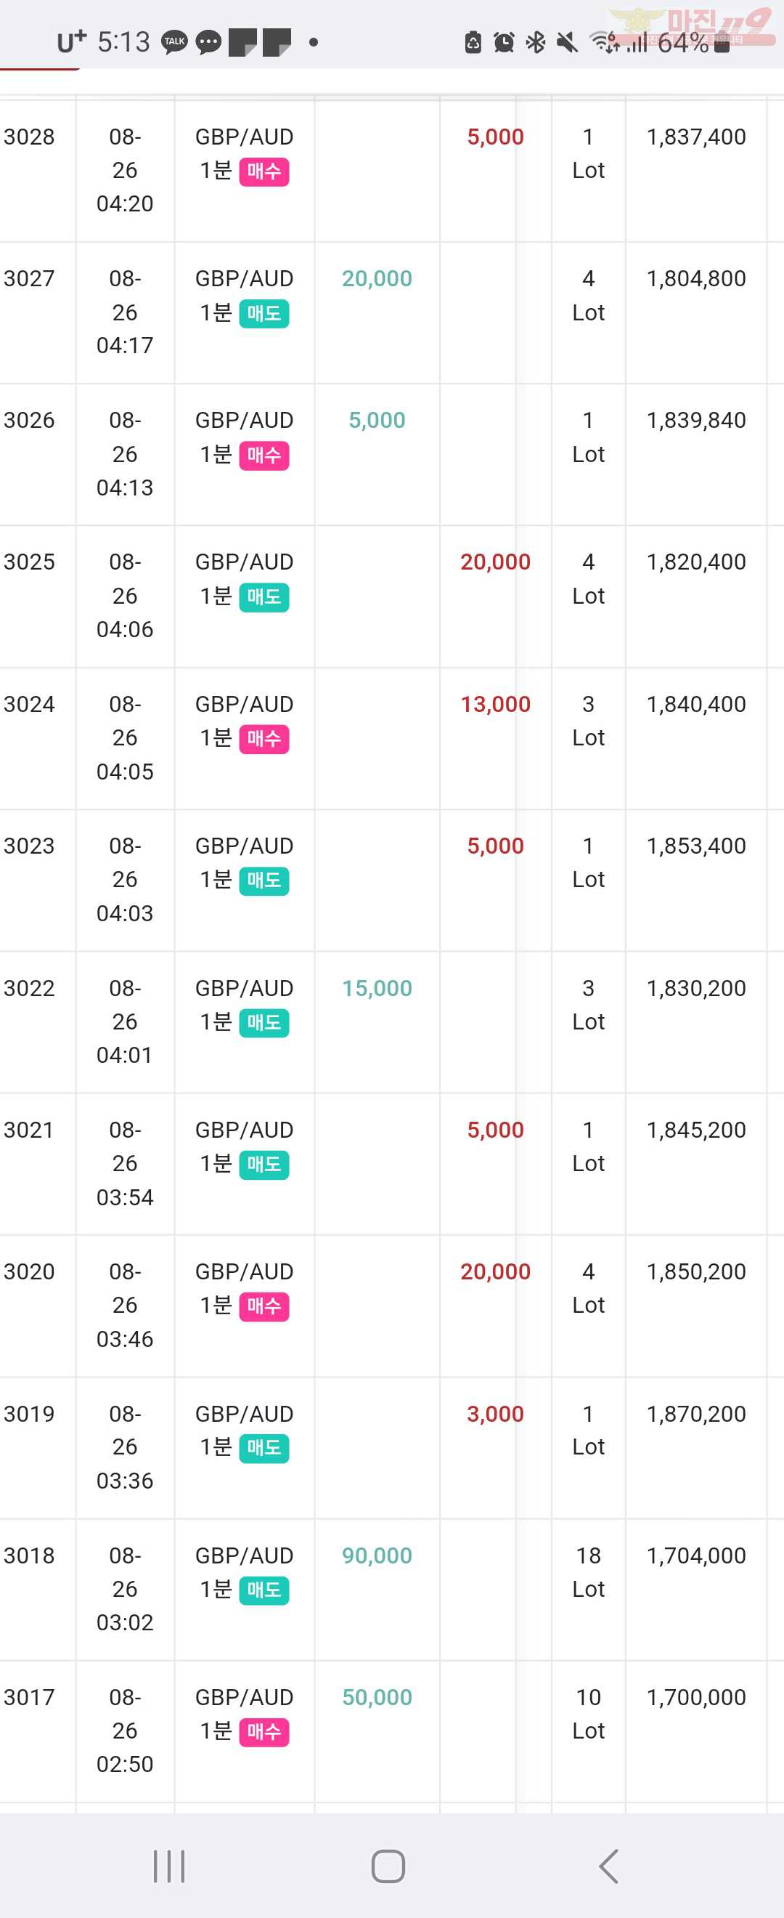Tap the 매수 badge in row 3026
The width and height of the screenshot is (784, 1918).
[x=264, y=456]
